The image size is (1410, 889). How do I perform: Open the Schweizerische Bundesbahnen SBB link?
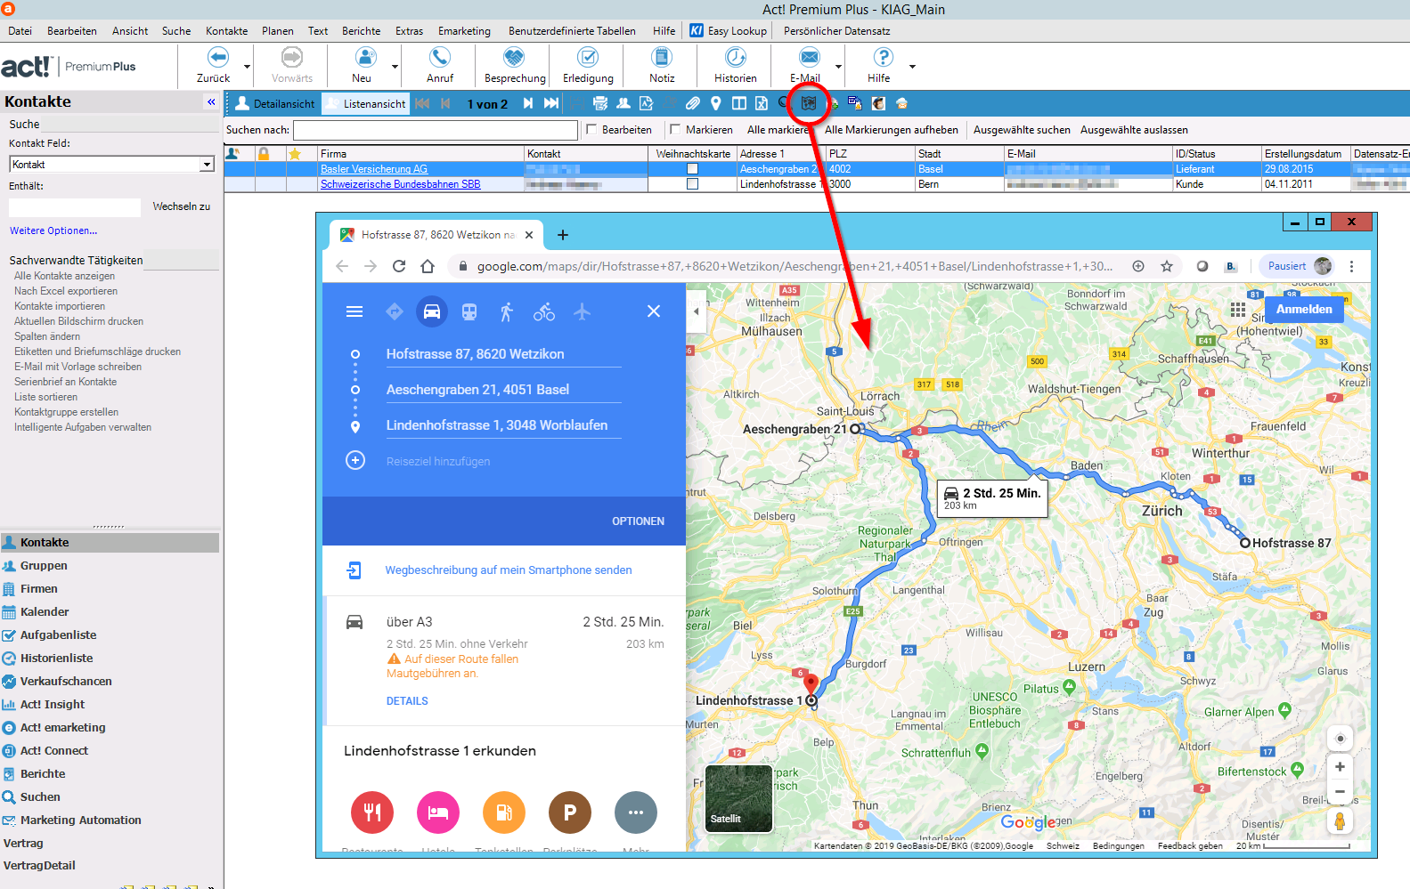(x=401, y=184)
